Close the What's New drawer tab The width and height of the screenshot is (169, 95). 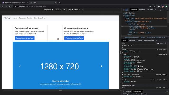click(x=142, y=91)
